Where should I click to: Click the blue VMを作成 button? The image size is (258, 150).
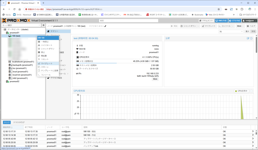tap(221, 21)
